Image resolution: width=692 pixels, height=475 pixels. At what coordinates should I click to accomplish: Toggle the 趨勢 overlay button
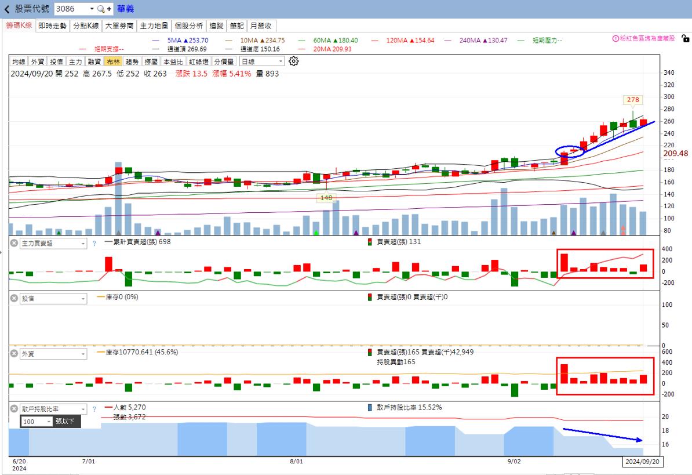(x=132, y=61)
